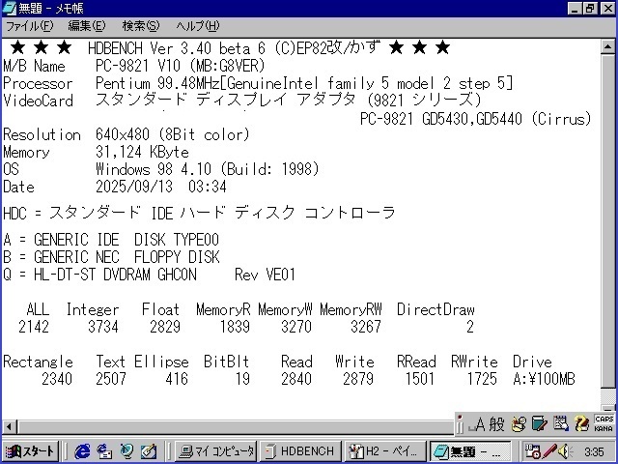618x464 pixels.
Task: Click the vertical scrollbar up arrow
Action: 607,47
